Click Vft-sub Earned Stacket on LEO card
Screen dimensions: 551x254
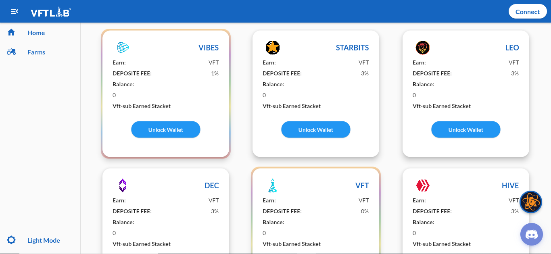442,106
